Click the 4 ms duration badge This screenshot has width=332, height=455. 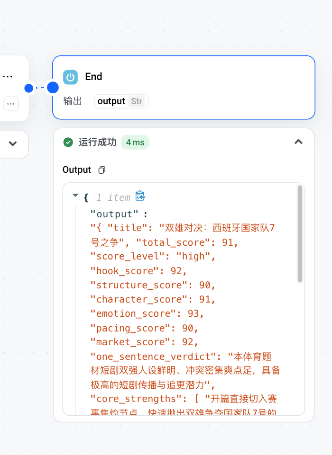pos(135,143)
